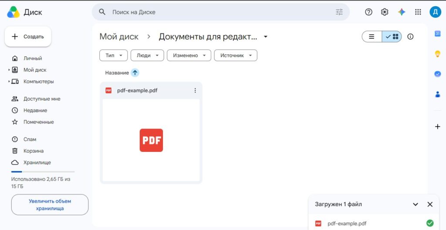Image resolution: width=446 pixels, height=230 pixels.
Task: Get add-ons with plus icon
Action: tap(437, 127)
